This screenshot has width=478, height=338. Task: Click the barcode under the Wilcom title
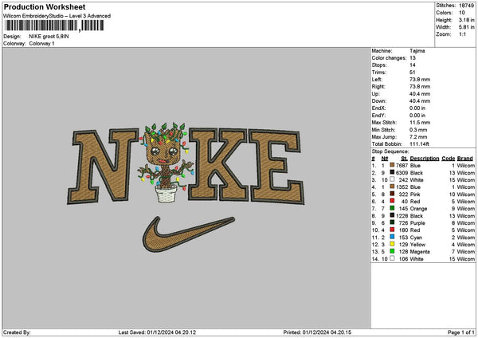[54, 26]
